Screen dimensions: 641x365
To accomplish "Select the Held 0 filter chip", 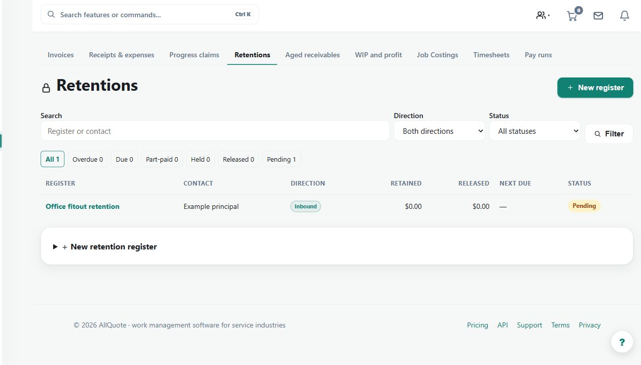I will (200, 159).
